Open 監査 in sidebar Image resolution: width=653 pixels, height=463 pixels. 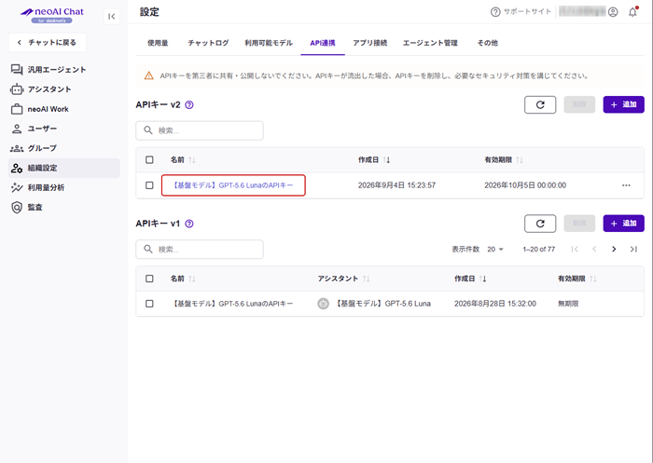click(63, 207)
